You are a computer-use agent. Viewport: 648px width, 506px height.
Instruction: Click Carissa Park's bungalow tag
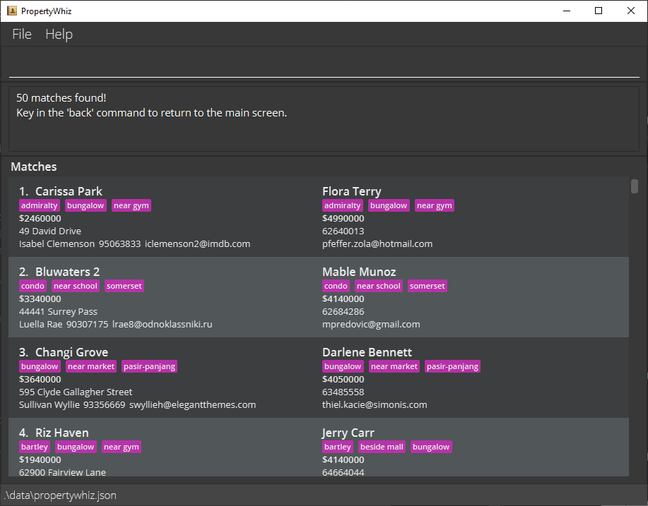click(x=86, y=205)
